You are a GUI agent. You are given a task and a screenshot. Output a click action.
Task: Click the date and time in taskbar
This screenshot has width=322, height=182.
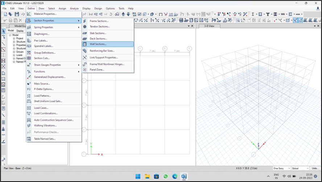(306, 176)
